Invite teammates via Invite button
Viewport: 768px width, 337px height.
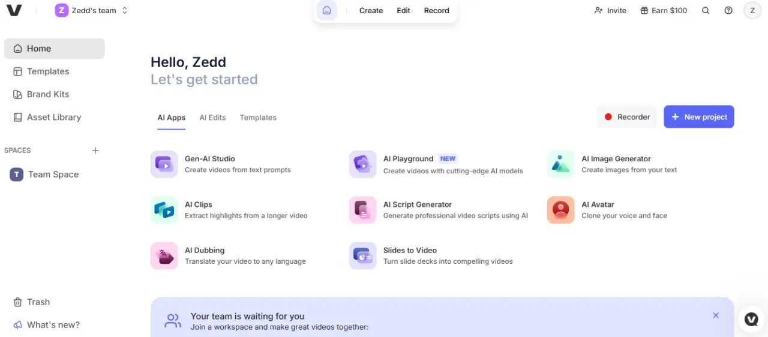click(x=610, y=10)
